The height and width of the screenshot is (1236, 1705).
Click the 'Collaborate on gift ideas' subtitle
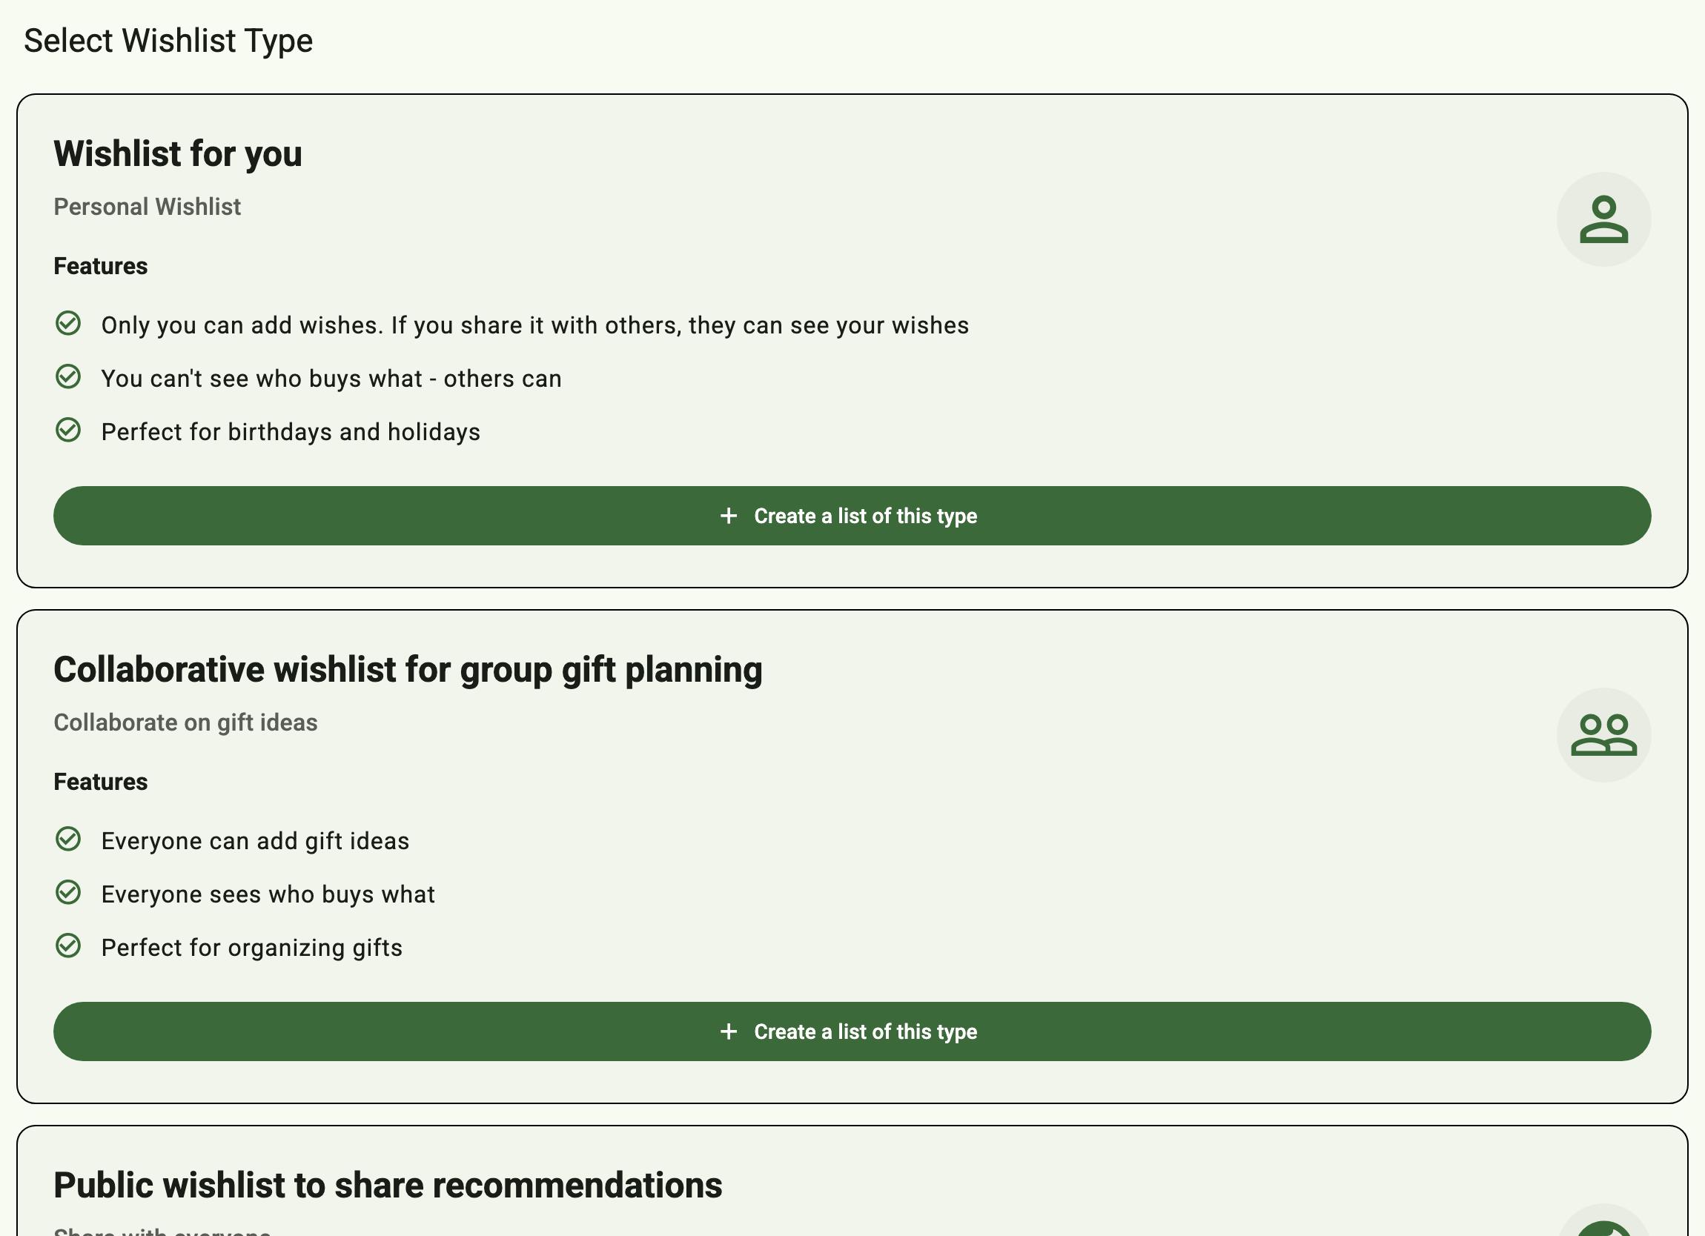pos(185,722)
